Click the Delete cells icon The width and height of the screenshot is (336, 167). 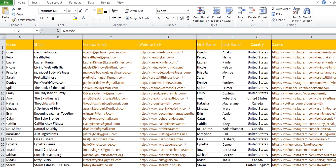(x=252, y=11)
